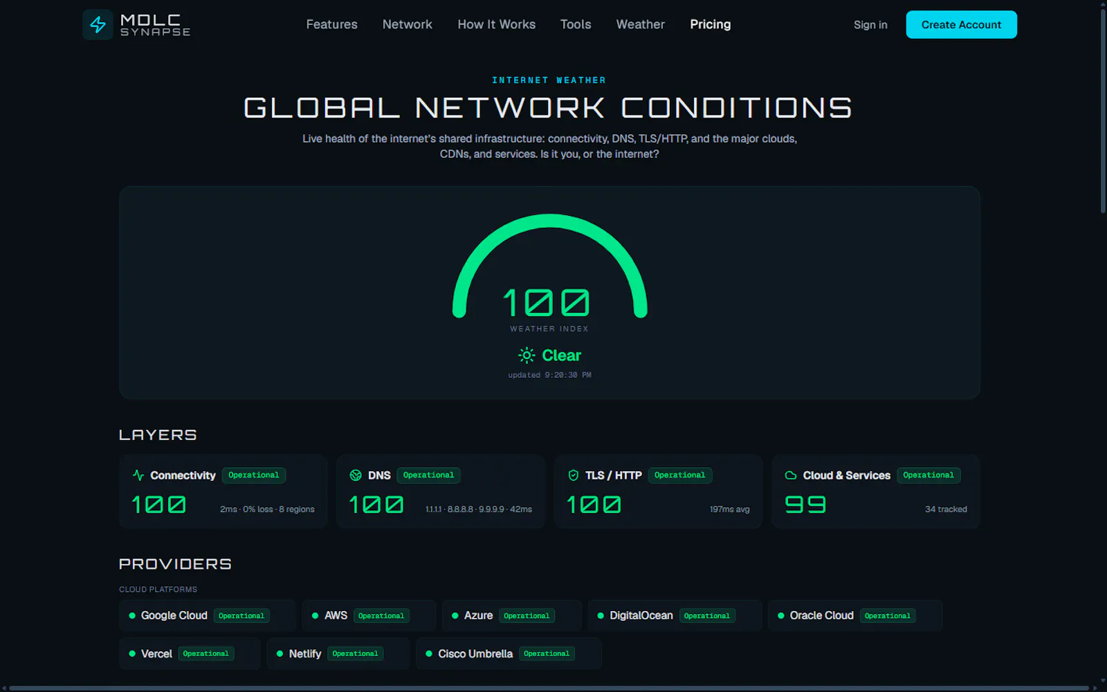
Task: Click the Google Cloud green status dot
Action: pyautogui.click(x=132, y=616)
